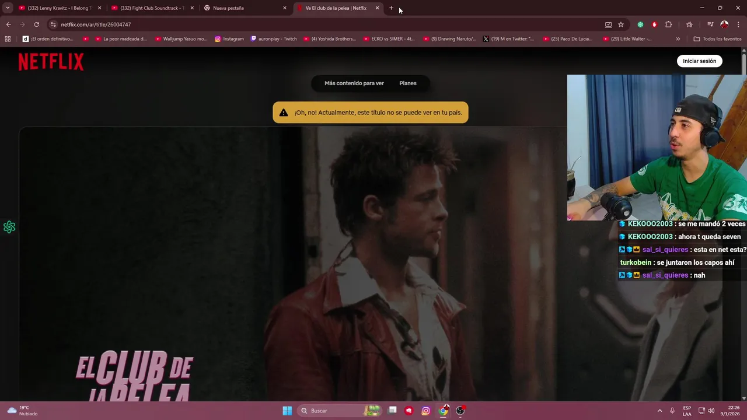
Task: Select the Planes menu item
Action: tap(408, 83)
